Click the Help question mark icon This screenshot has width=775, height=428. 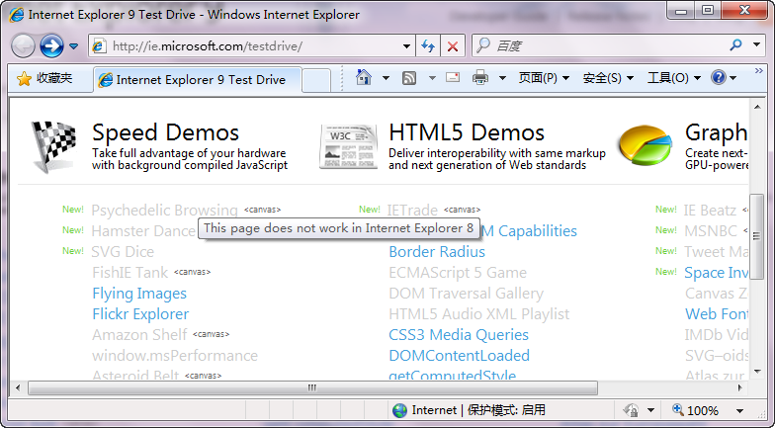[718, 77]
